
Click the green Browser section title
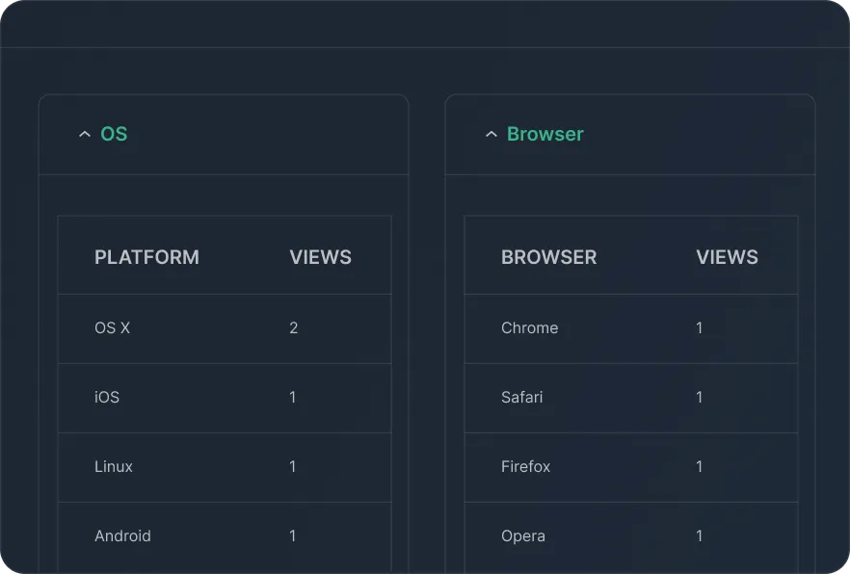pyautogui.click(x=545, y=134)
